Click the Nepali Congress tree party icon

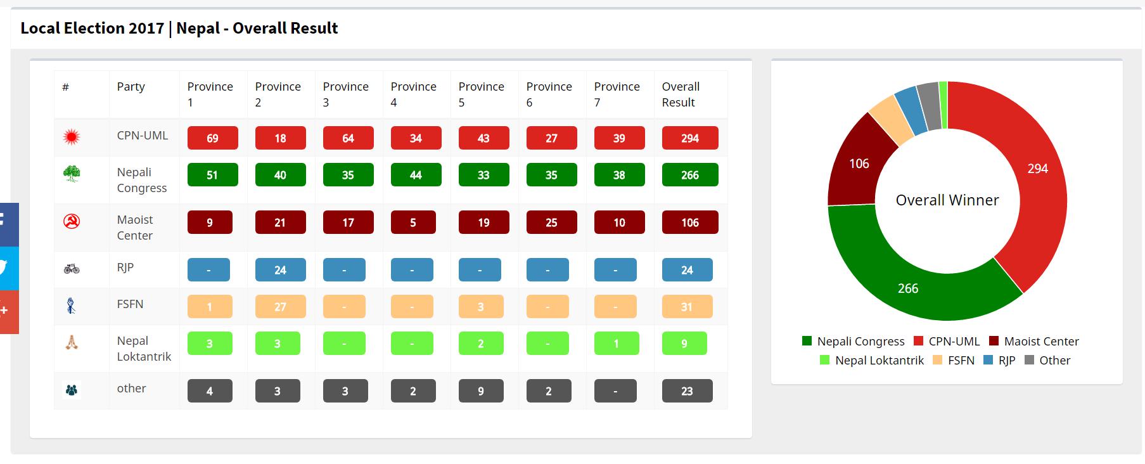click(x=72, y=174)
